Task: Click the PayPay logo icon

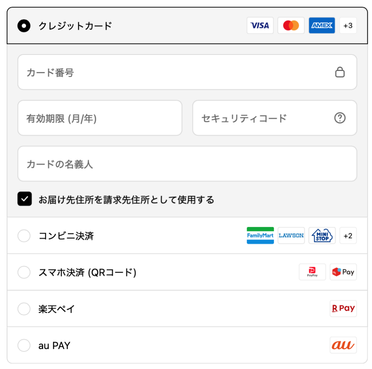Action: pyautogui.click(x=312, y=272)
